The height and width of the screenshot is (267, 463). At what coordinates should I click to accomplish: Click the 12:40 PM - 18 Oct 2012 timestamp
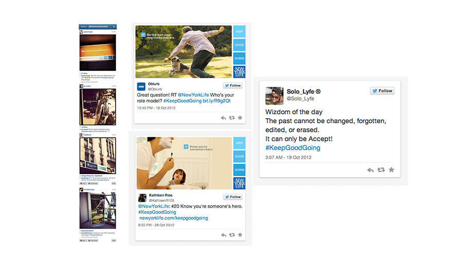click(156, 108)
